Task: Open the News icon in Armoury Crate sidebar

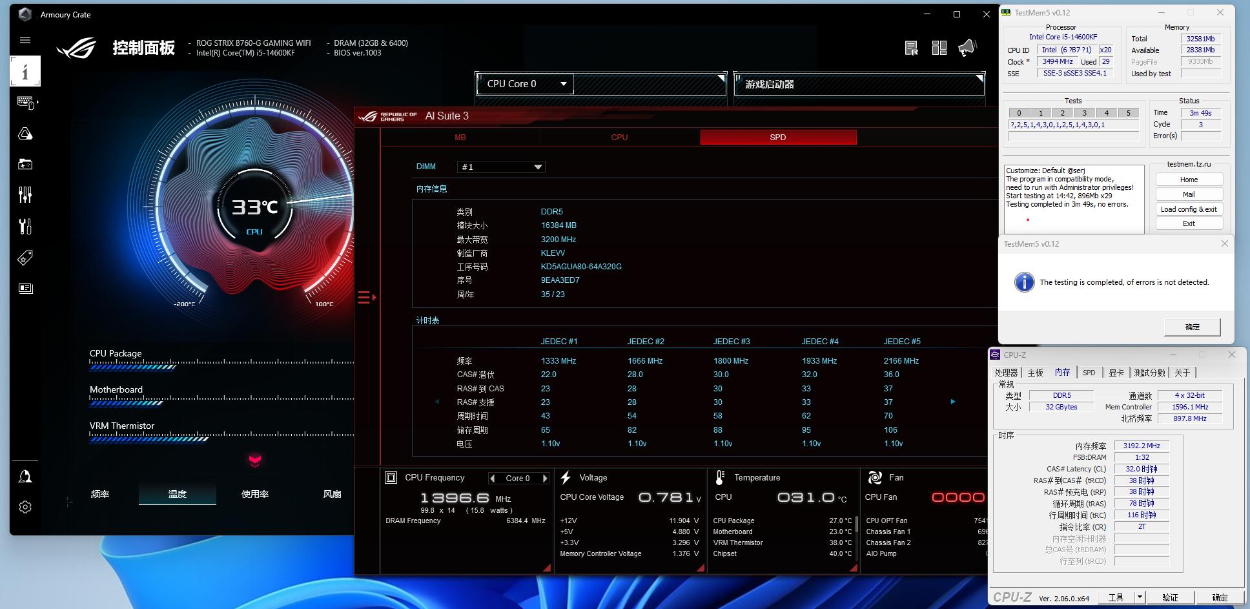Action: pyautogui.click(x=25, y=288)
